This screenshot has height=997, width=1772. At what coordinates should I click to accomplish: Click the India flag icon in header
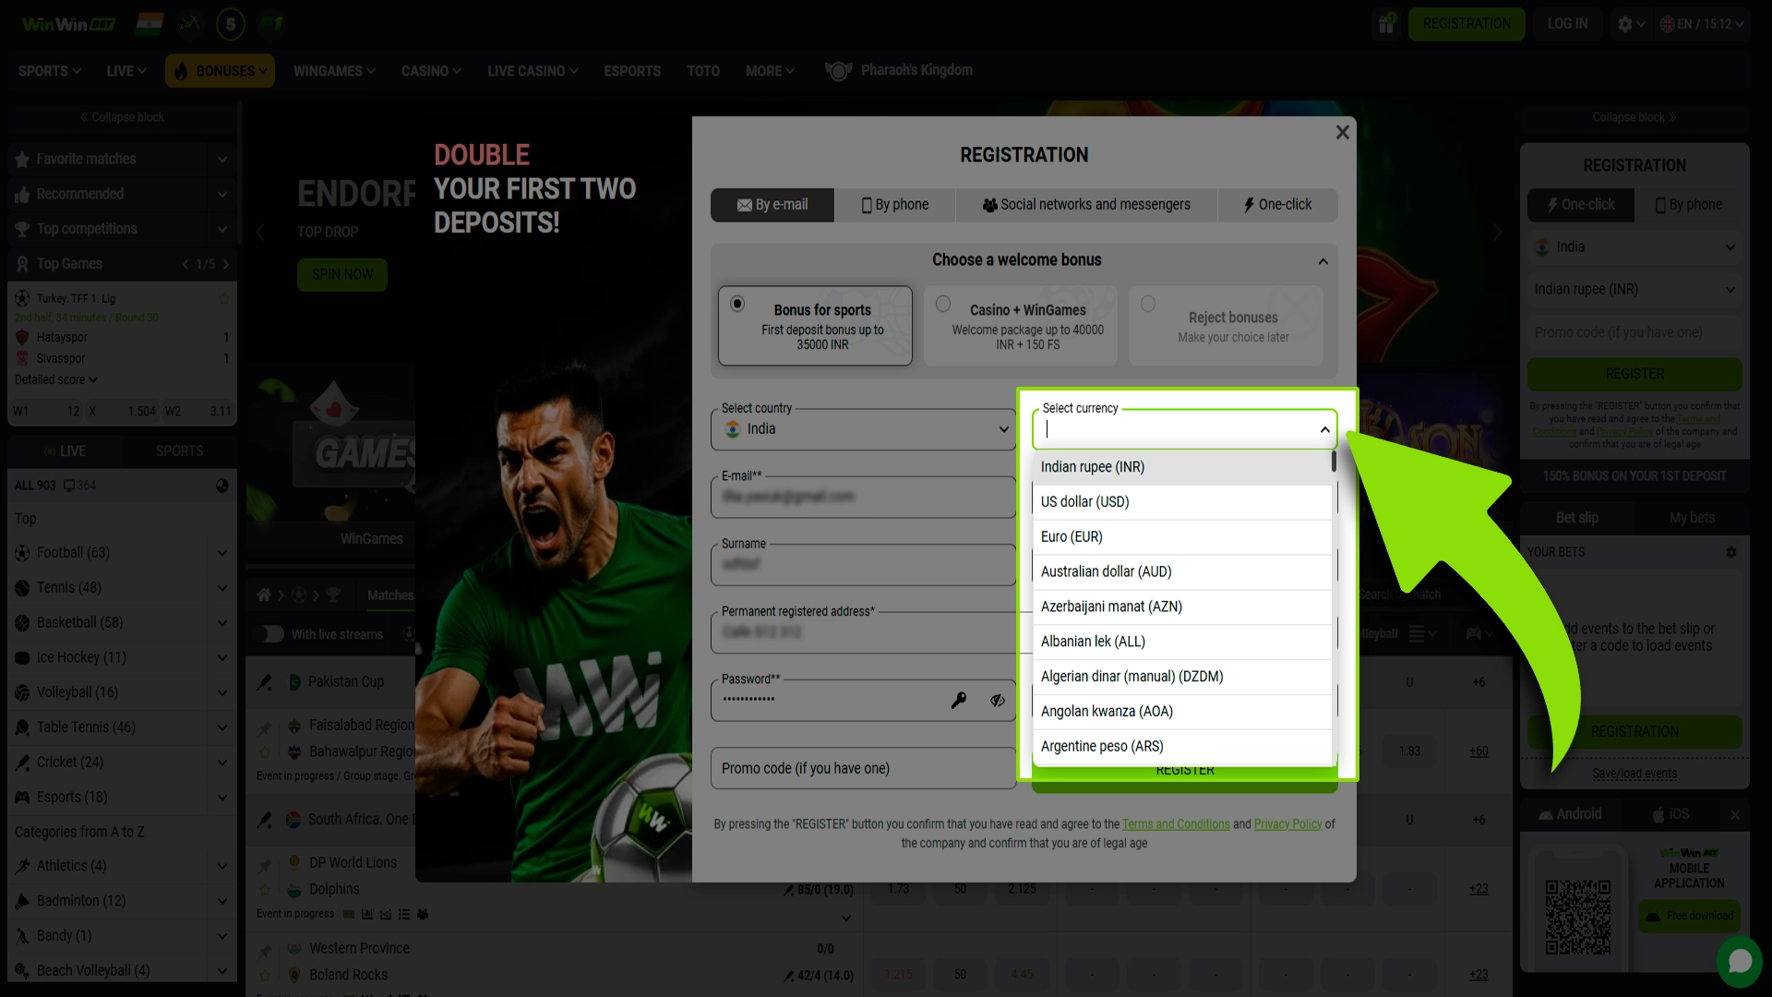150,24
